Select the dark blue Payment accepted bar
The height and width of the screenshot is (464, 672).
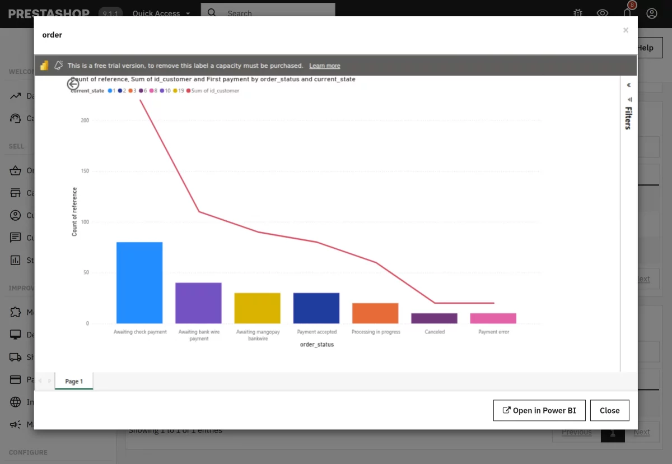(316, 308)
